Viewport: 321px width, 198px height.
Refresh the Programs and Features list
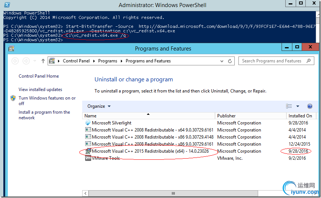coord(230,61)
